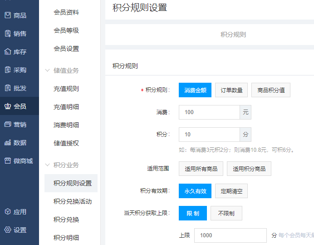Select 订单数量 as the points rule
The width and height of the screenshot is (314, 245).
tap(231, 90)
